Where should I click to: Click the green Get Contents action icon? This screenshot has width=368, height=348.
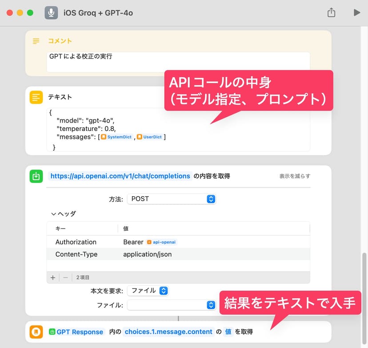(36, 176)
